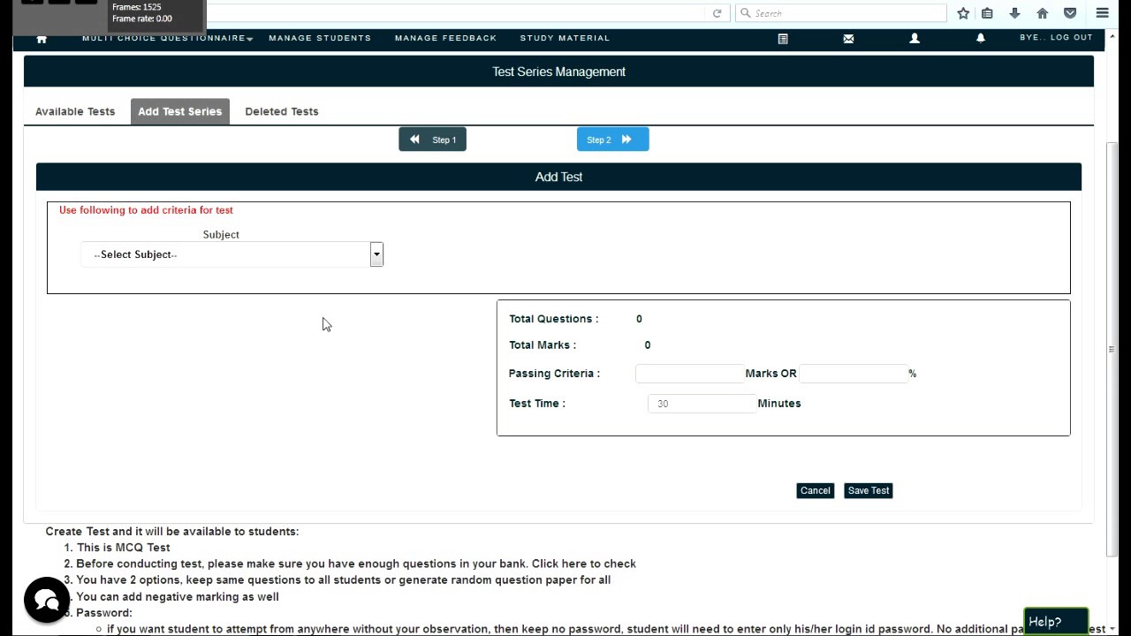Open the document list icon in navbar

(x=783, y=39)
